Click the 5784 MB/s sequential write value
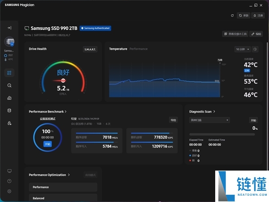269x202 pixels. coord(110,146)
